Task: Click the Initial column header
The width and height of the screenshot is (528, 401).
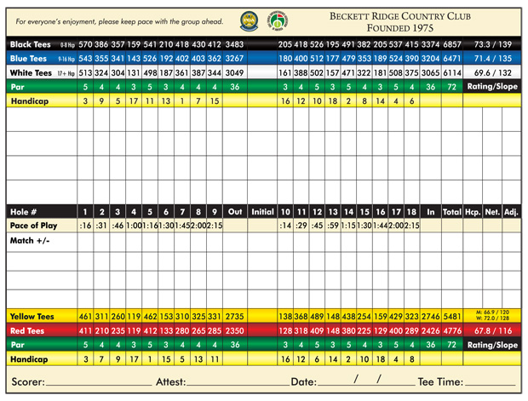Action: pyautogui.click(x=262, y=212)
